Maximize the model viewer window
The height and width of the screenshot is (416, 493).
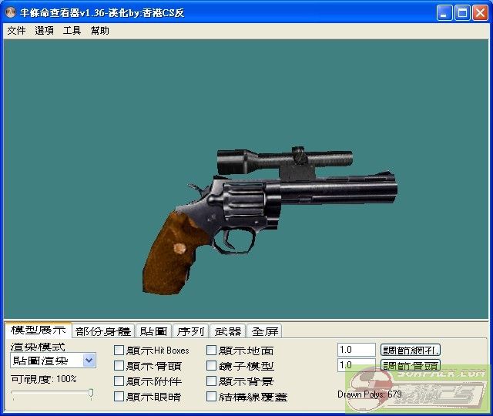462,13
